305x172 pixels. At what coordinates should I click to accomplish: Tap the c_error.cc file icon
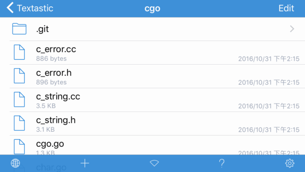coord(19,52)
